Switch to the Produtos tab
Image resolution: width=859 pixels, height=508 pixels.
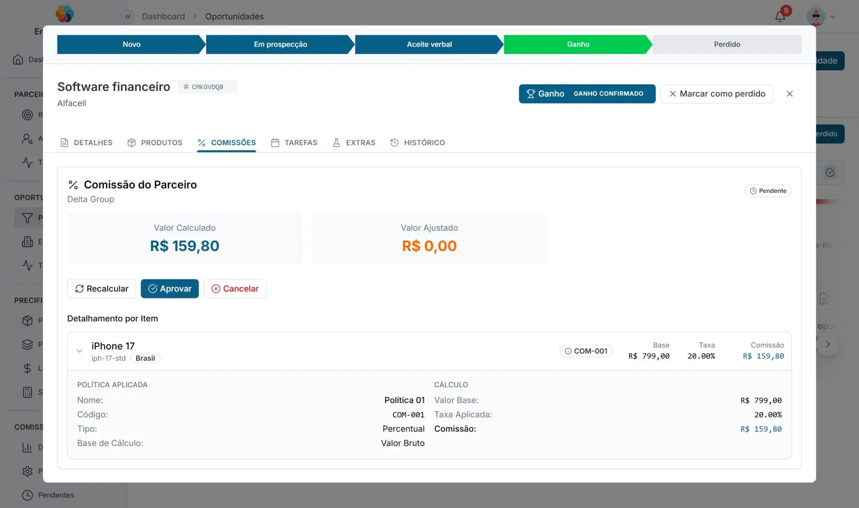tap(155, 143)
